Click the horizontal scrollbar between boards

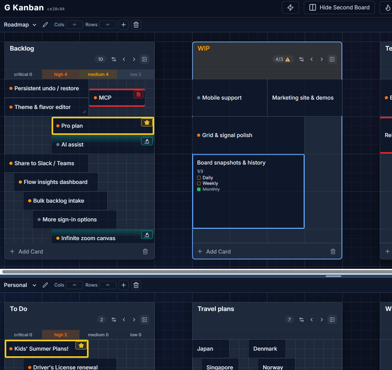(196, 272)
